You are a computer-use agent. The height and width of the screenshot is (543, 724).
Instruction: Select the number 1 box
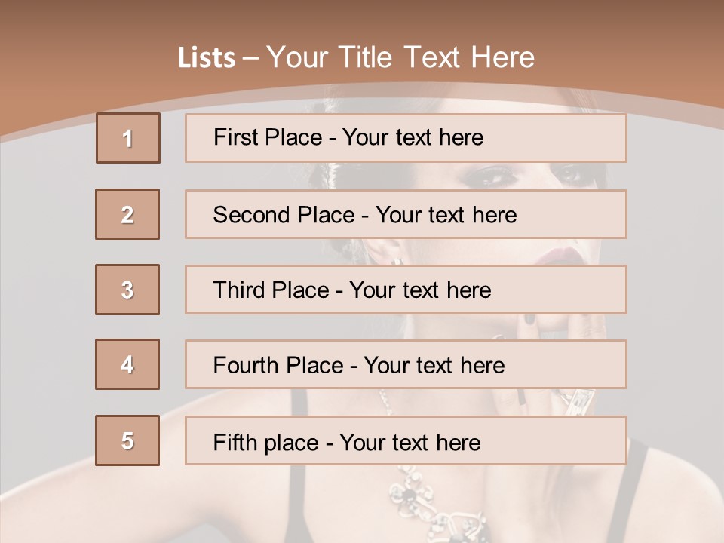coord(128,138)
